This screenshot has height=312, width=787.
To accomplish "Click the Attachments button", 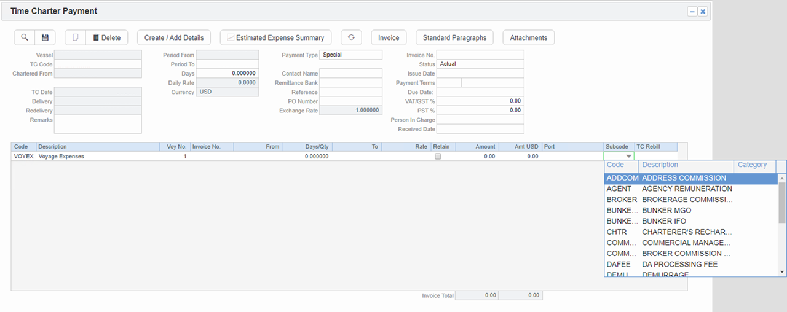I will pyautogui.click(x=528, y=37).
